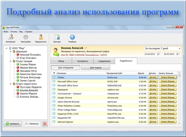Click the ООО "Мир" company building icon
Viewport: 186px width, 137px height.
pos(10,48)
